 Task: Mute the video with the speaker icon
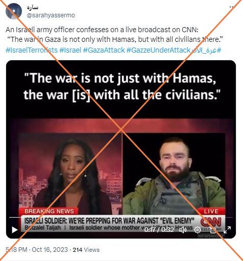(183, 230)
